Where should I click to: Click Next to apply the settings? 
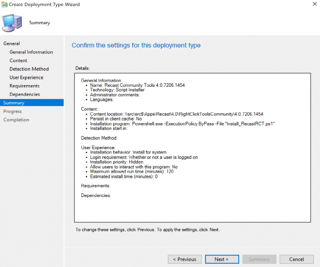tap(222, 259)
